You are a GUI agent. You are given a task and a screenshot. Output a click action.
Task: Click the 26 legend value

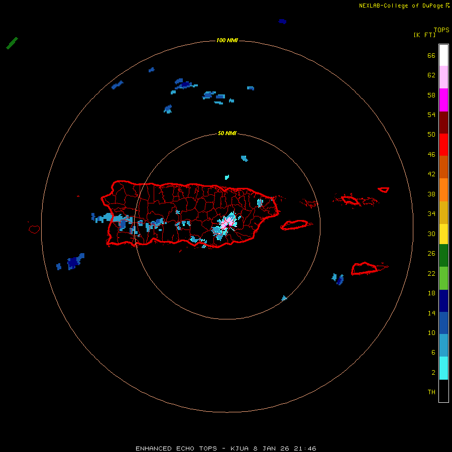431,254
